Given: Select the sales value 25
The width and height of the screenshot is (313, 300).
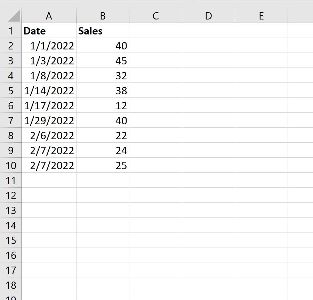Looking at the screenshot, I should (x=103, y=165).
